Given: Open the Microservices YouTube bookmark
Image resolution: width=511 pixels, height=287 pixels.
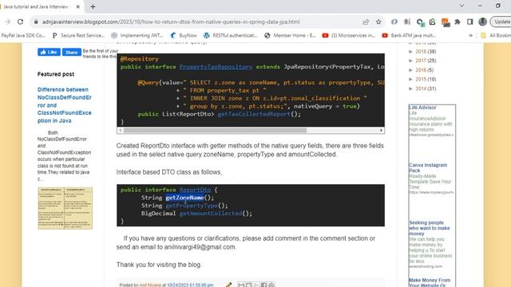Looking at the screenshot, I should coord(349,35).
